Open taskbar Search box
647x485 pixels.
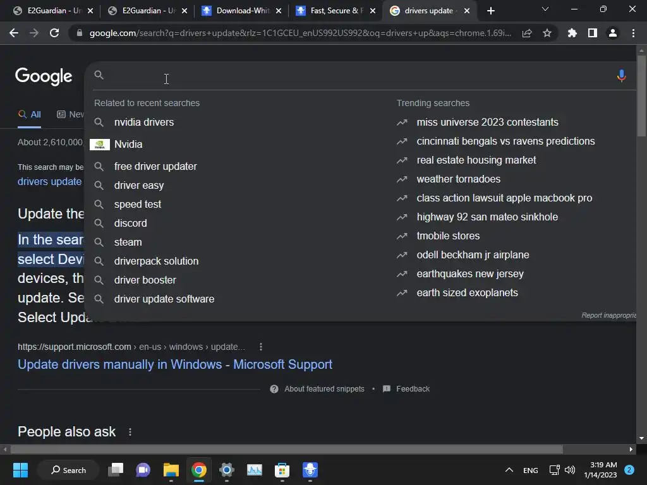[x=68, y=470]
